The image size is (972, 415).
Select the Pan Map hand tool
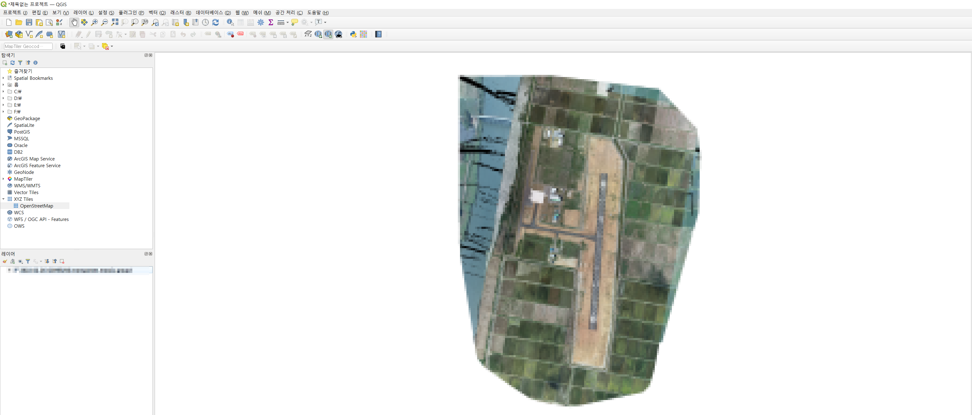[x=74, y=22]
